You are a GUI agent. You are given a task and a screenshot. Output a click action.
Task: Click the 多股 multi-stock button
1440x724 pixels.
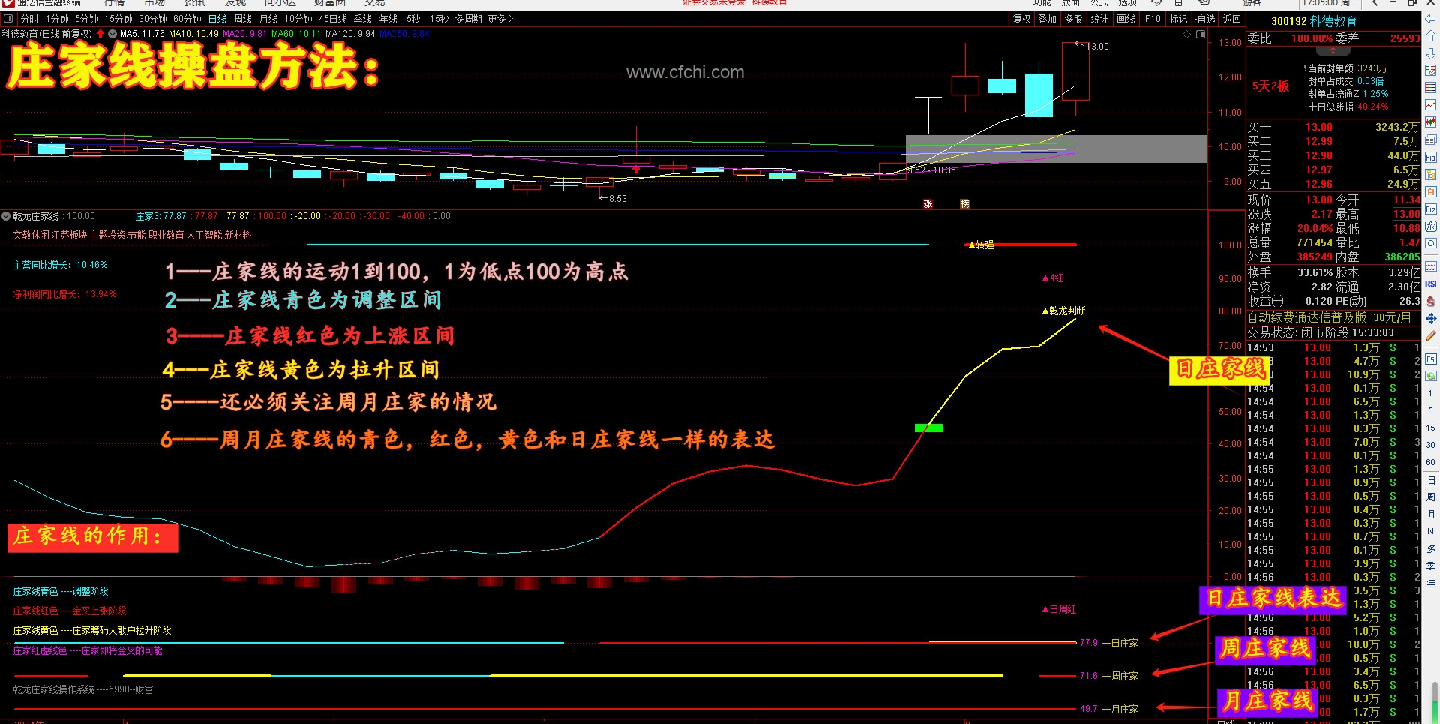coord(1073,19)
